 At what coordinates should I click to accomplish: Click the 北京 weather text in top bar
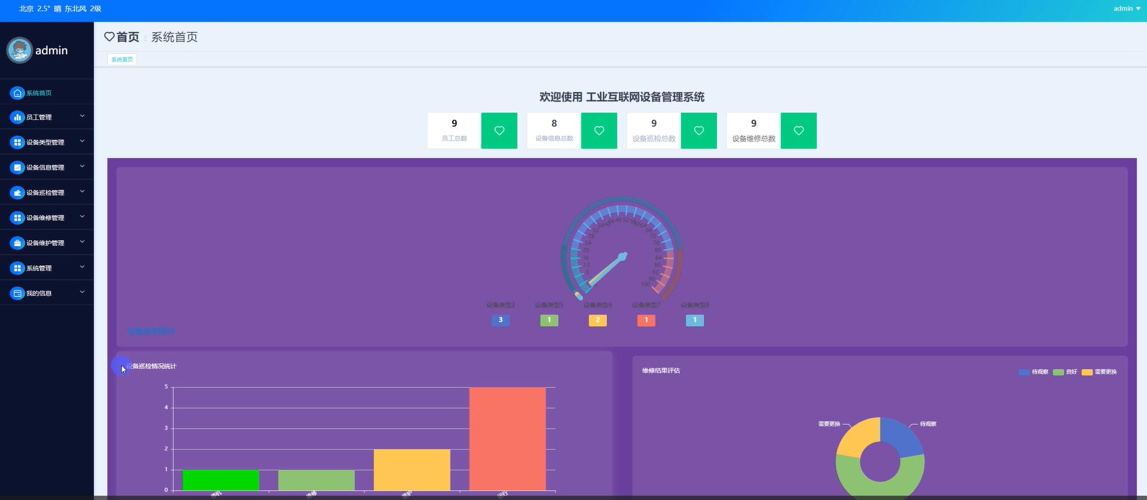(60, 8)
